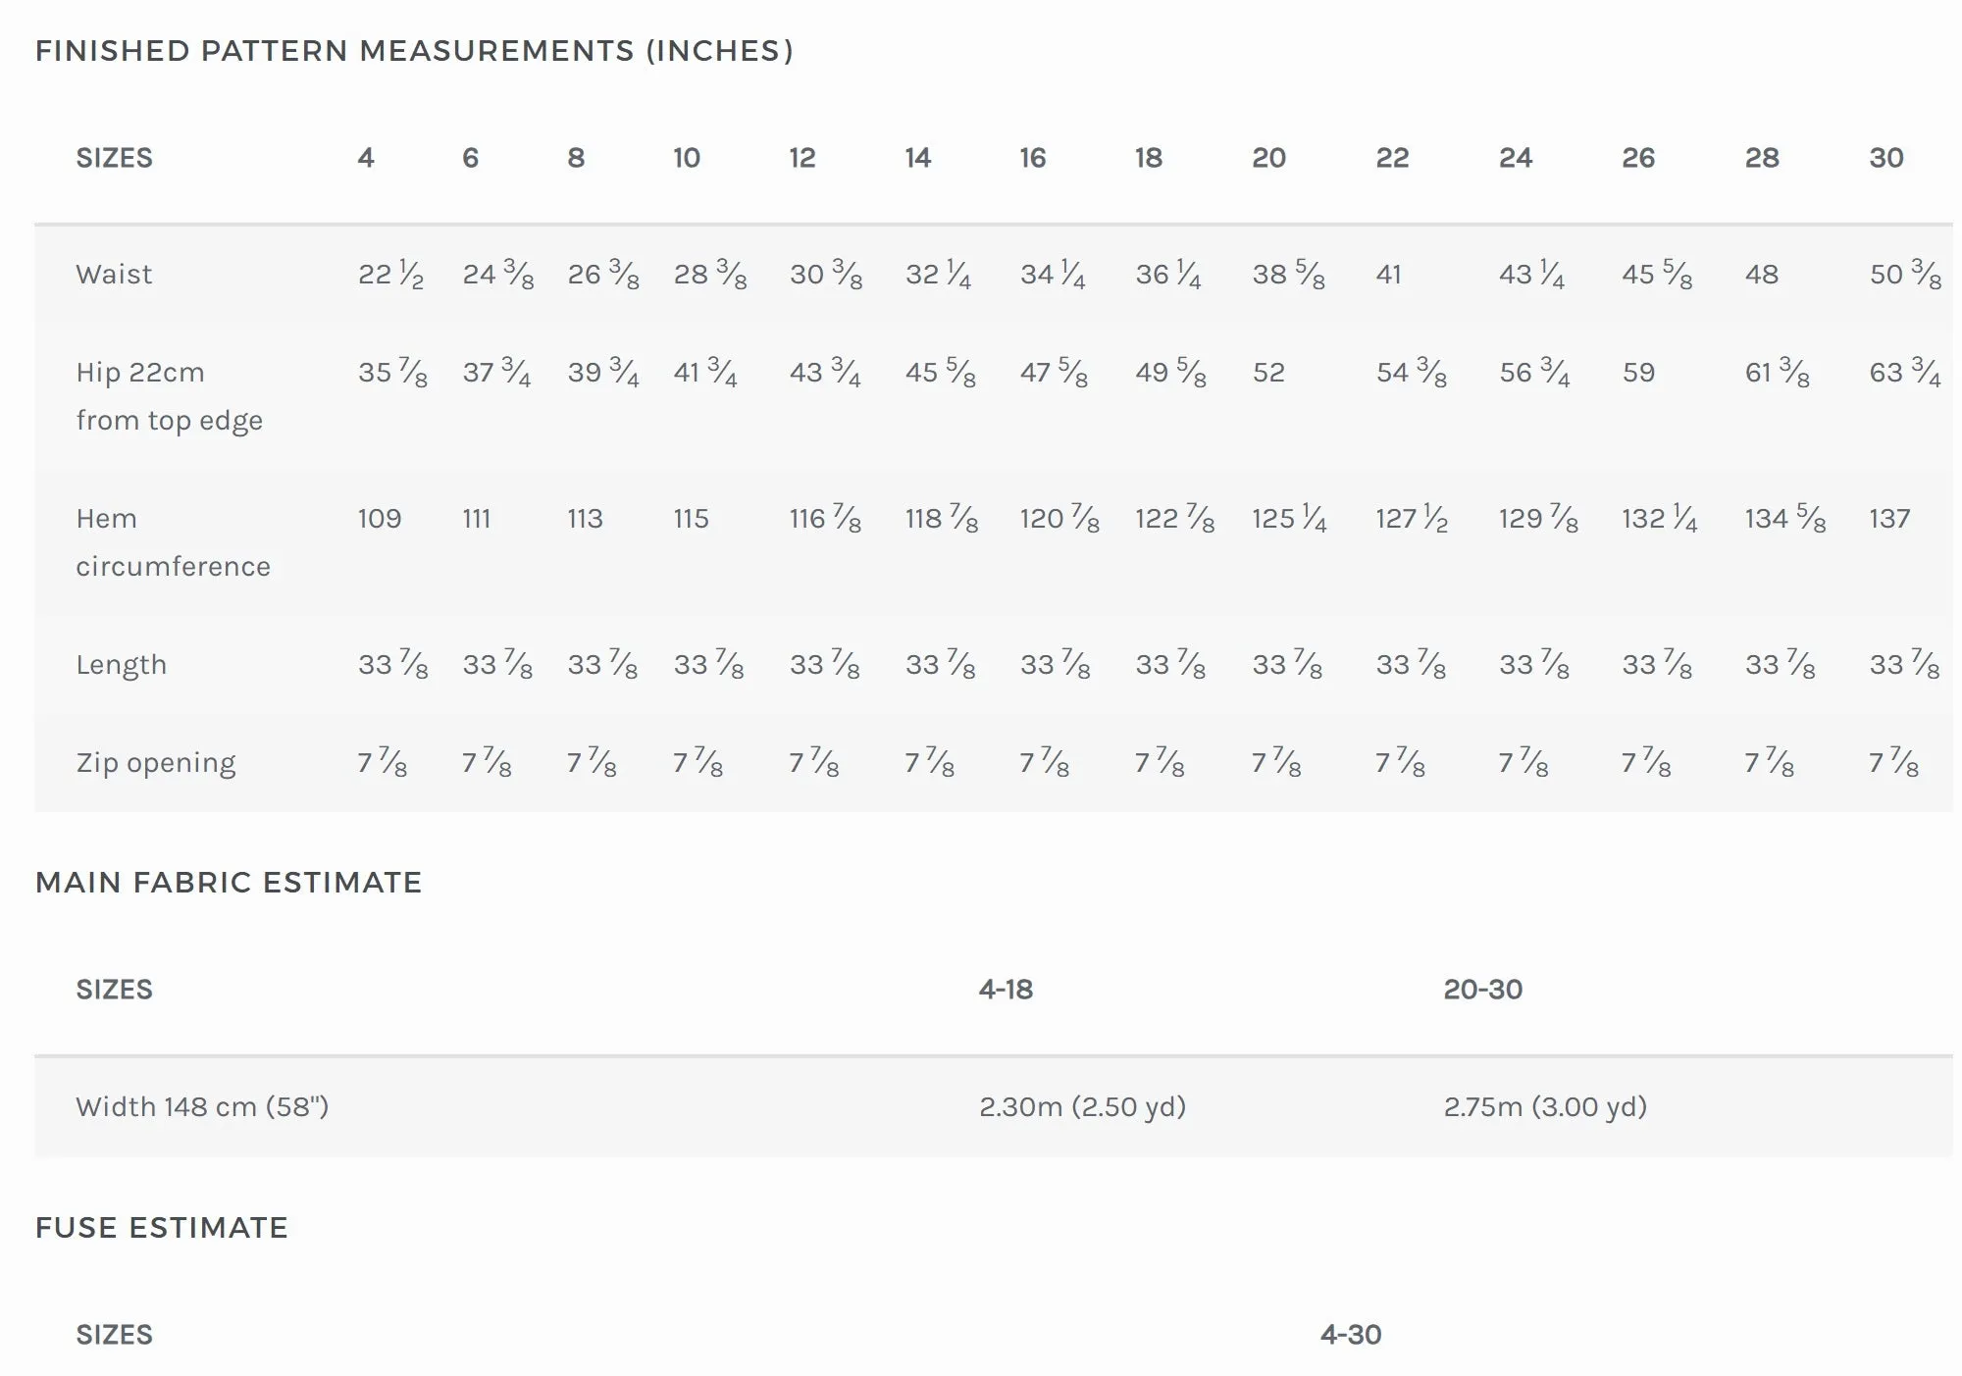Click the size 30 column header
Viewport: 1962px width, 1376px height.
[1885, 158]
